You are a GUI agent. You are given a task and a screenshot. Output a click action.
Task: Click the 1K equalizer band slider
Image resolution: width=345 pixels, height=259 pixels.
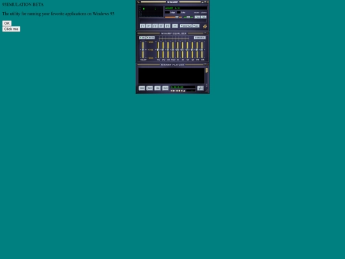point(178,50)
